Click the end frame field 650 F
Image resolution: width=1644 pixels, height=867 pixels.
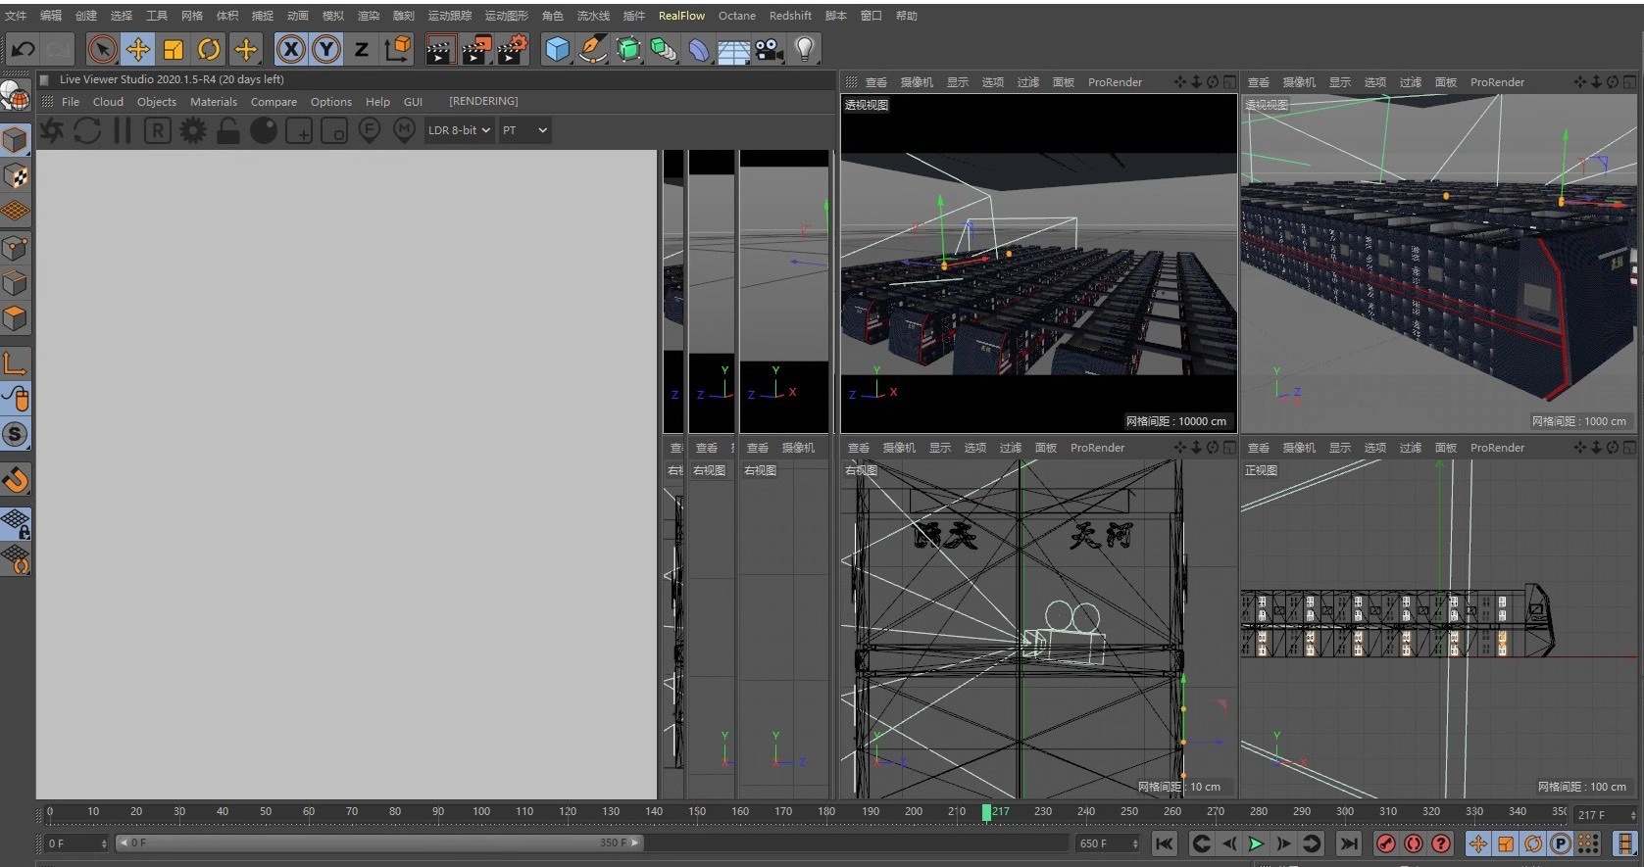tap(1108, 843)
